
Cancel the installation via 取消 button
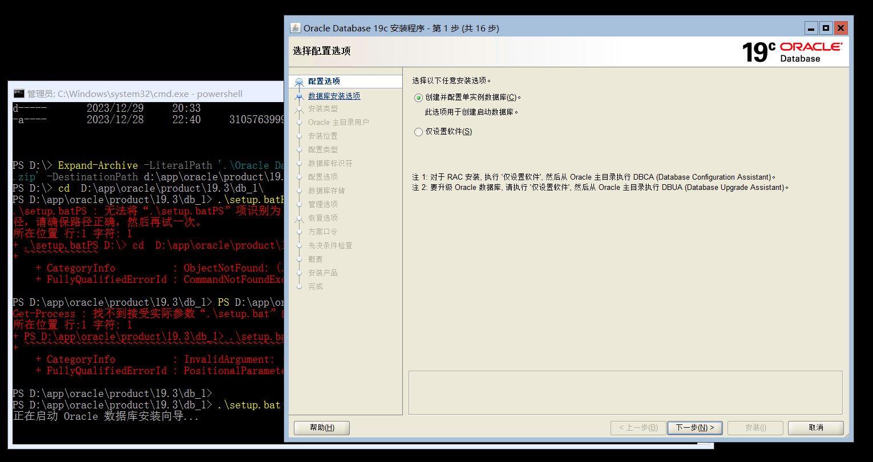[815, 427]
